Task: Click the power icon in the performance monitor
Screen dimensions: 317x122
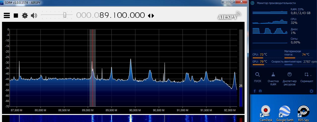Action: pos(312,91)
